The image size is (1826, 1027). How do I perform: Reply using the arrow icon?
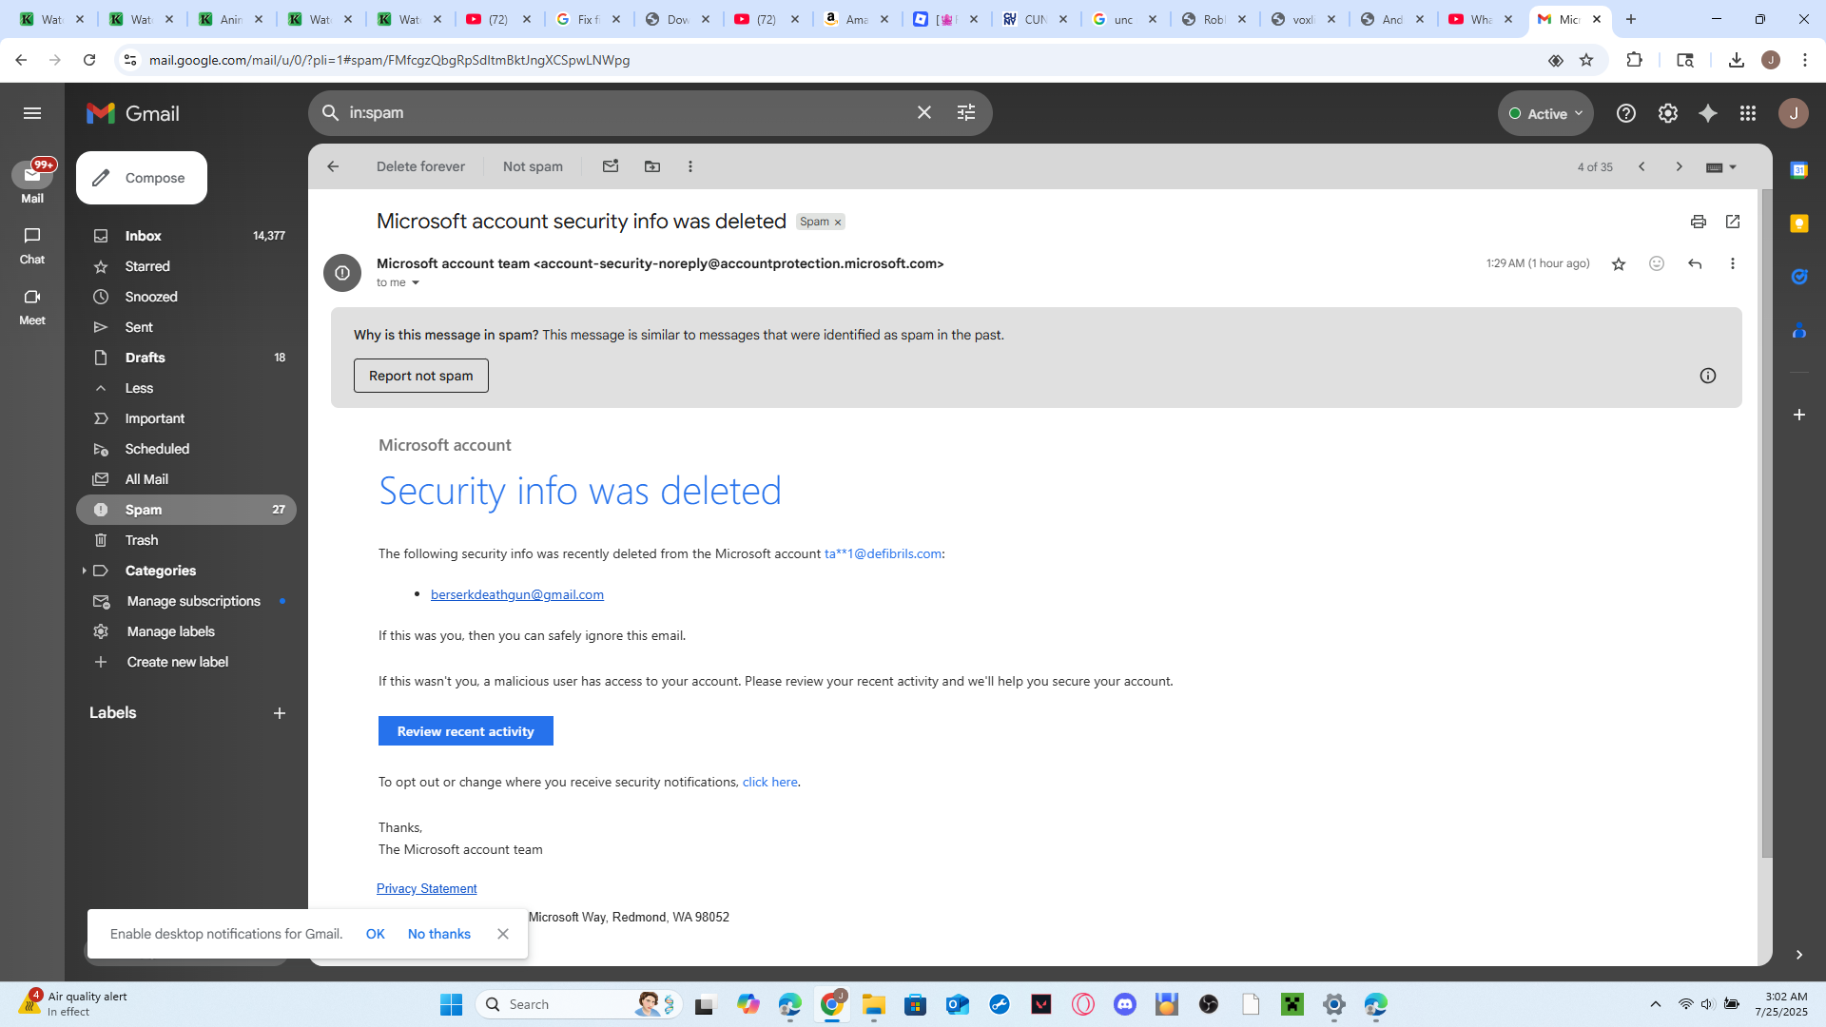coord(1695,263)
